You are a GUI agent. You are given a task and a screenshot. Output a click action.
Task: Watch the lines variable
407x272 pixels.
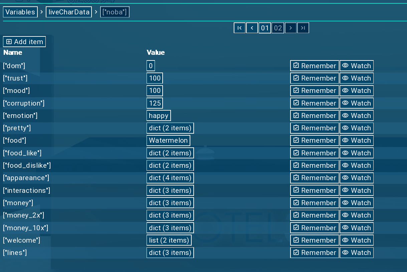click(357, 253)
